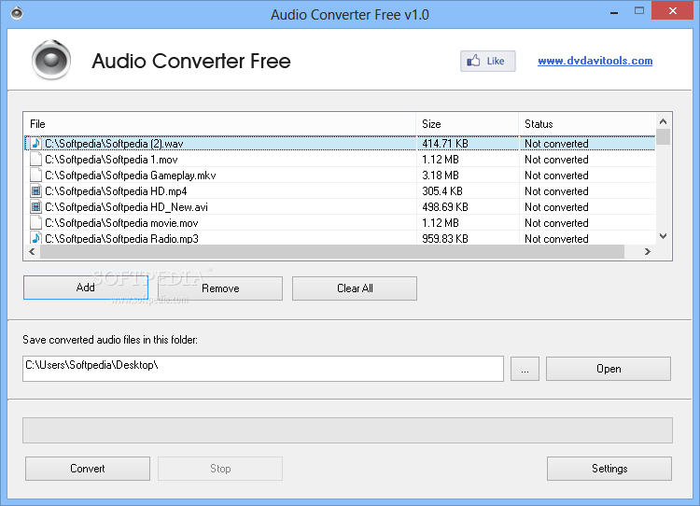The height and width of the screenshot is (506, 700).
Task: Click the ... browse folder button
Action: click(x=525, y=369)
